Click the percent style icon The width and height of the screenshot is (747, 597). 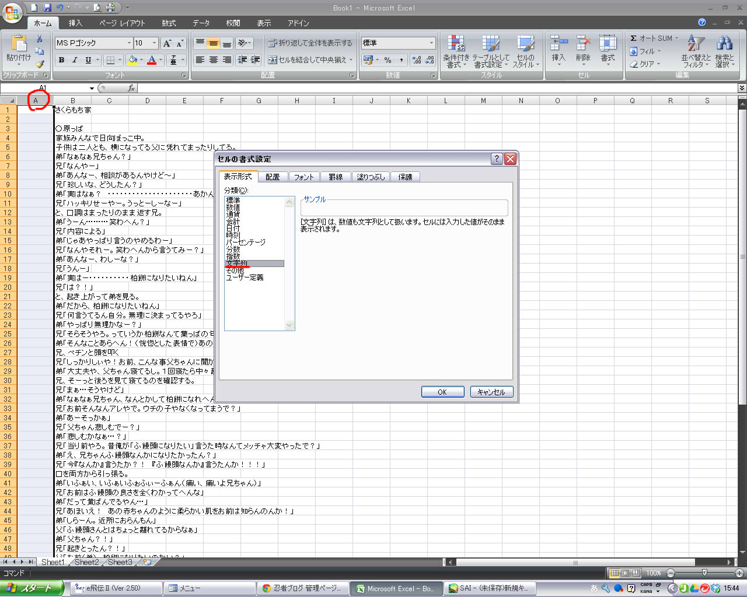pos(388,60)
